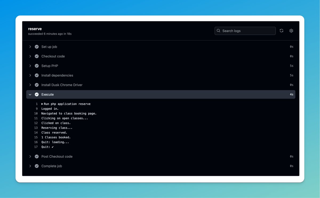Expand the Run php application reserve triangle
This screenshot has height=198, width=320.
tap(42, 104)
